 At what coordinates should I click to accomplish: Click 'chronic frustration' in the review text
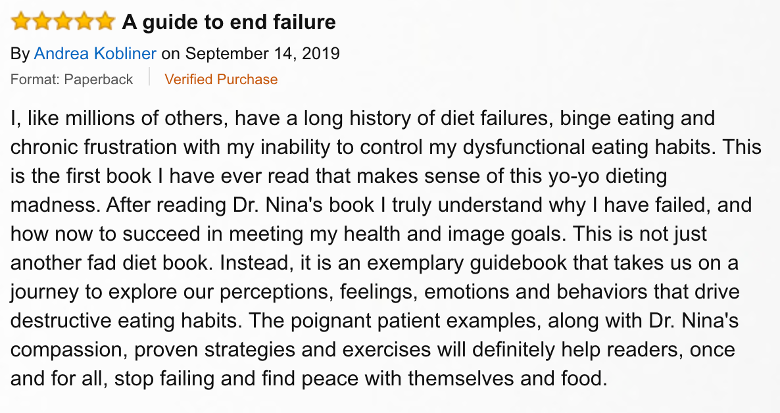tap(93, 147)
